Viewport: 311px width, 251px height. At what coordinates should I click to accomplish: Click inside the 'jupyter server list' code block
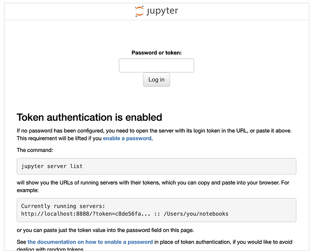coord(156,166)
